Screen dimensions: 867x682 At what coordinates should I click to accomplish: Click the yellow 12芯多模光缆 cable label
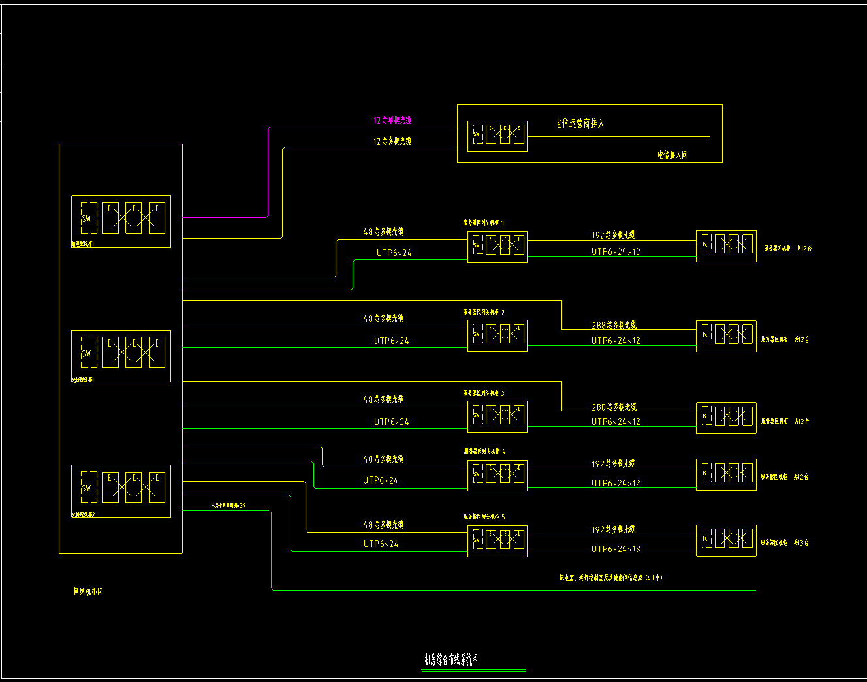coord(392,141)
